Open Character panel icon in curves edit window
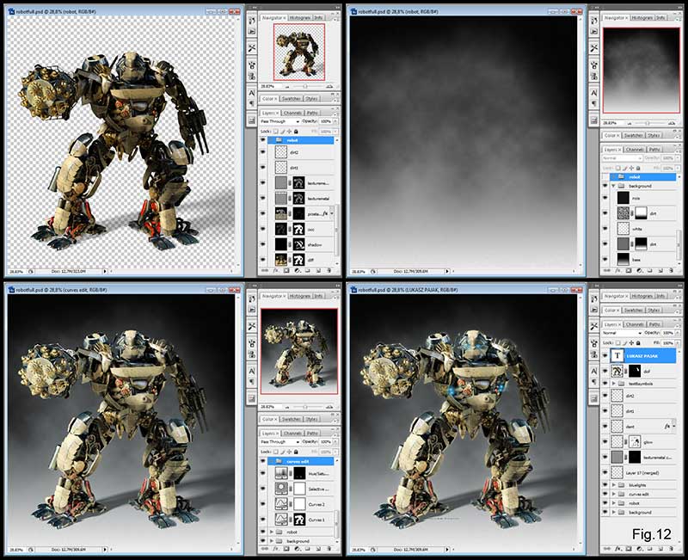This screenshot has height=560, width=688. (252, 371)
